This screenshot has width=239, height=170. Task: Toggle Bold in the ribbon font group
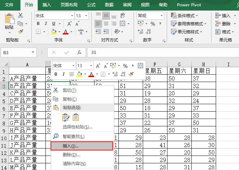coord(38,24)
